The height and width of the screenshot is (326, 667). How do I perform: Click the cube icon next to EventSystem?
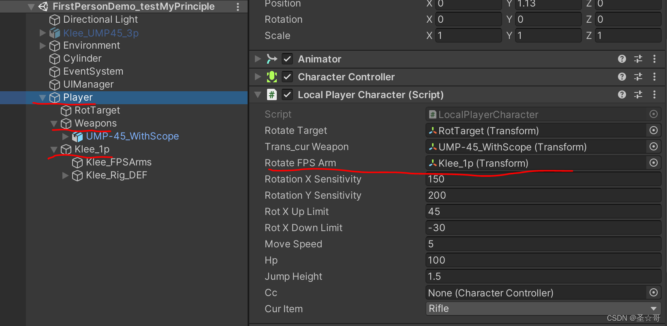pos(54,72)
